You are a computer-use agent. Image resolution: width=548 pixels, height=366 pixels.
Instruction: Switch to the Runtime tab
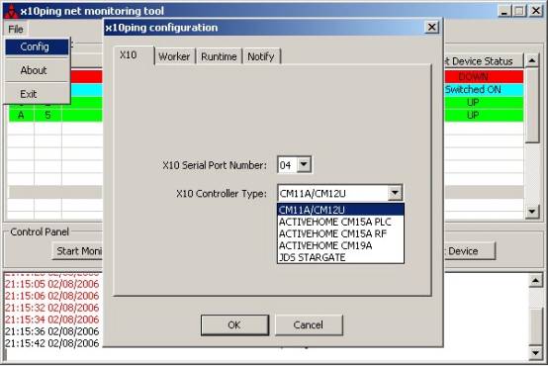click(x=219, y=56)
